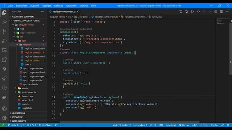Click the feedback icon in status bar
The image size is (232, 130).
(x=223, y=125)
